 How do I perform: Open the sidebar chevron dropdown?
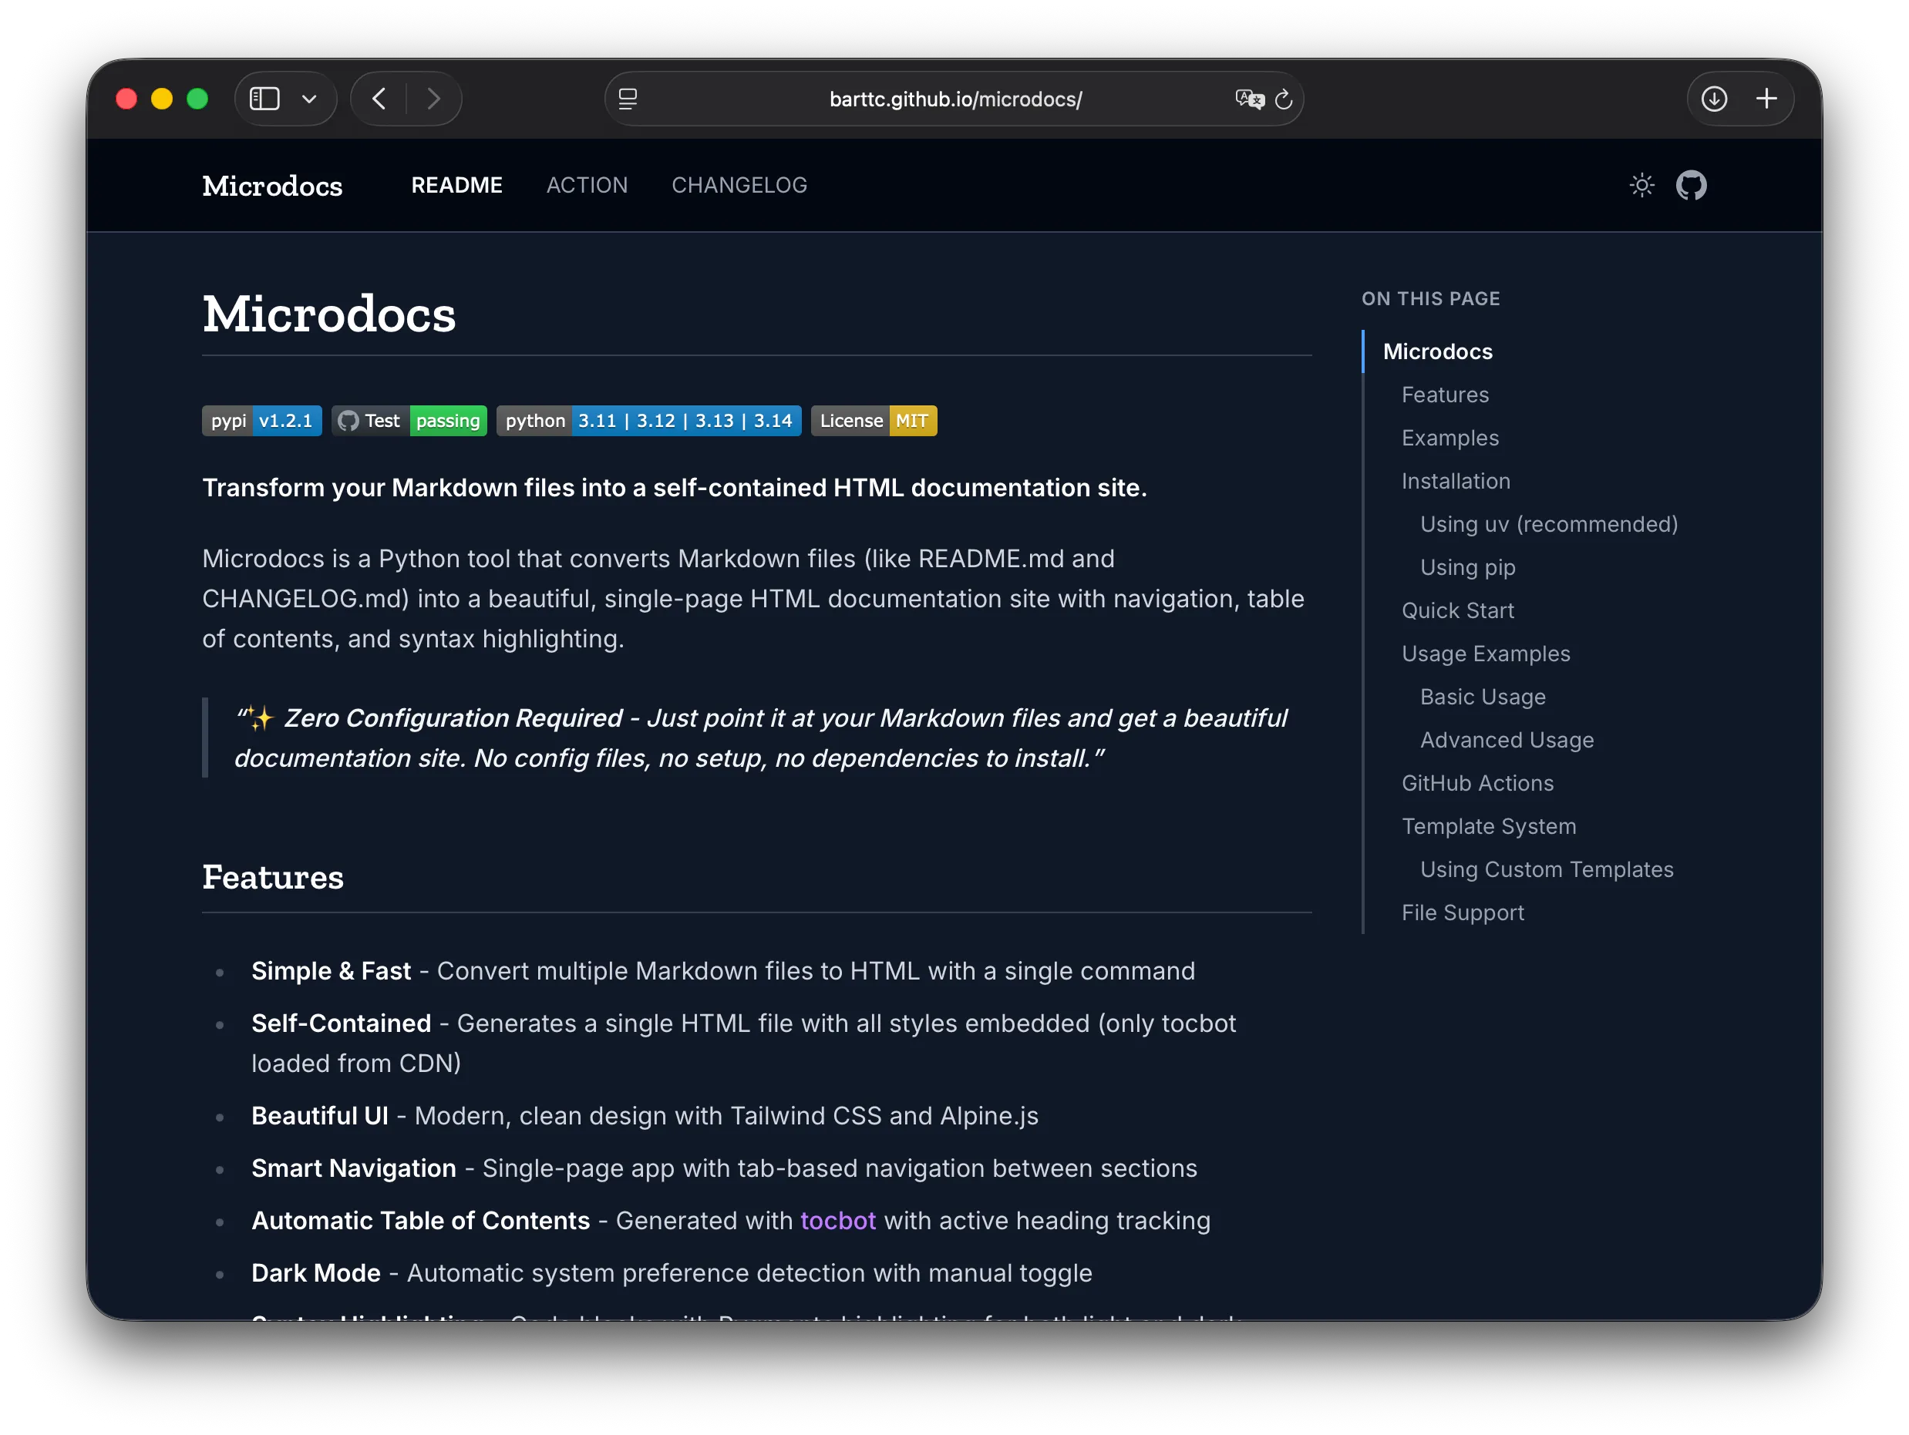tap(310, 99)
